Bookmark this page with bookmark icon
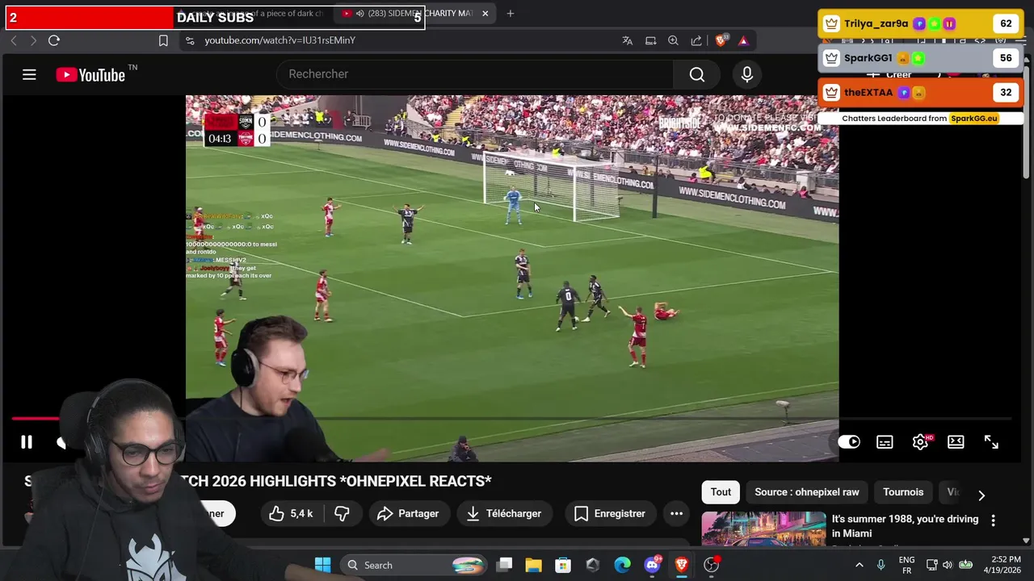 tap(163, 40)
